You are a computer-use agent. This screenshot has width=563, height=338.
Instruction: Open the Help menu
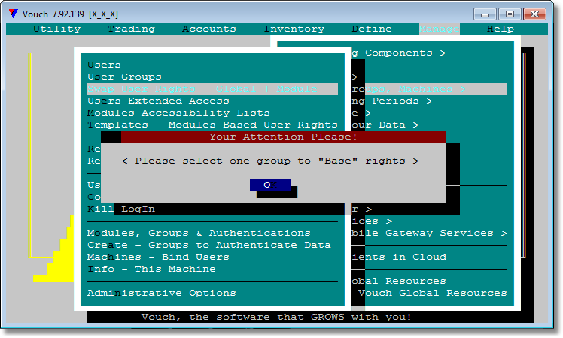501,29
